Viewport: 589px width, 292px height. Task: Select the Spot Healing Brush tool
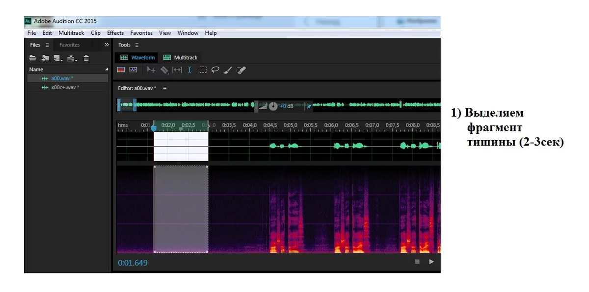pos(241,70)
